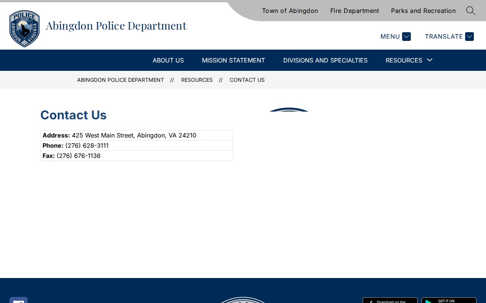The height and width of the screenshot is (303, 486).
Task: Go to Town of Abingdon link
Action: [x=290, y=11]
